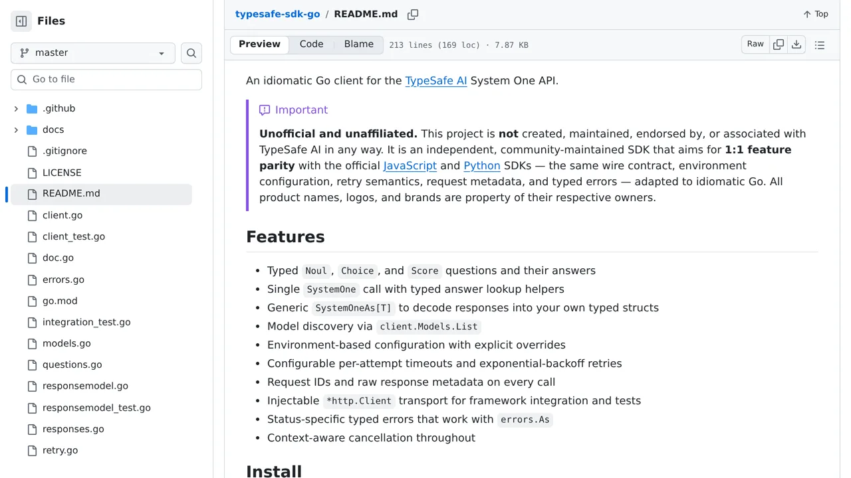Open errors.go from the file tree
851x478 pixels.
(63, 279)
